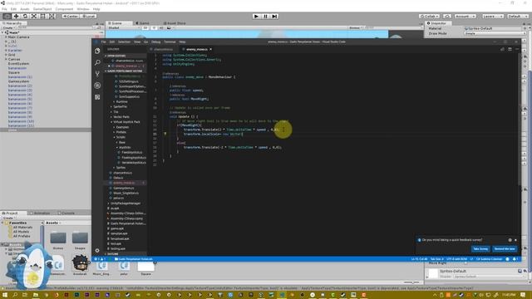532x299 pixels.
Task: Open Shaded draw mode dropdown
Action: click(123, 27)
